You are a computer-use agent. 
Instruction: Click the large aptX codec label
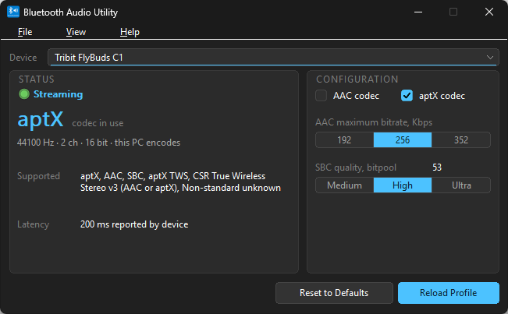click(x=40, y=120)
